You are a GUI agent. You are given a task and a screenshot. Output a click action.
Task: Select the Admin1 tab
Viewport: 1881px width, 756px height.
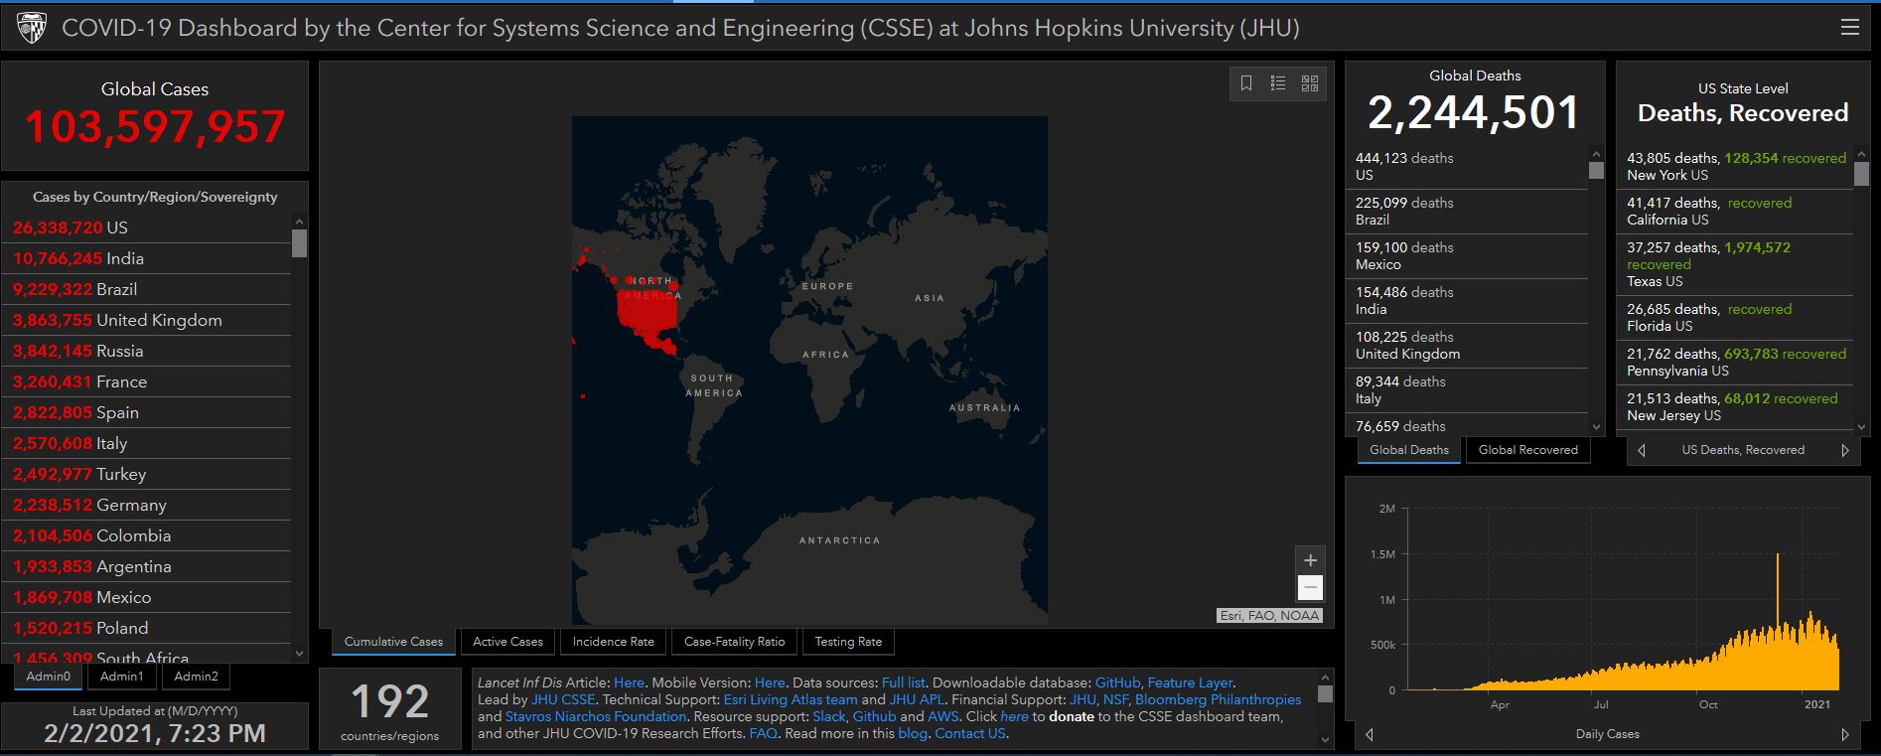coord(122,677)
